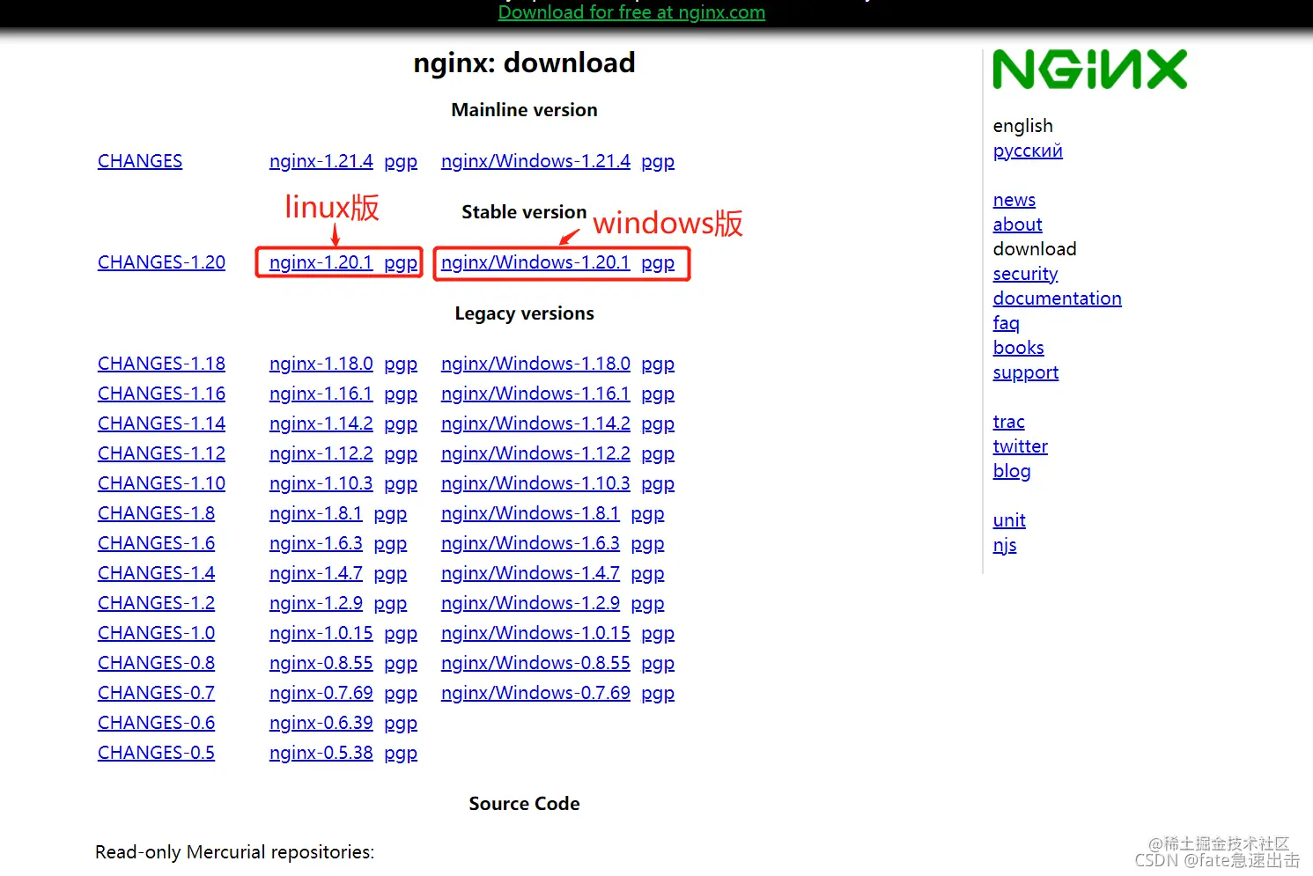Screen dimensions: 1313x876
Task: Download stable nginx-1.20.1 Linux source
Action: [321, 262]
